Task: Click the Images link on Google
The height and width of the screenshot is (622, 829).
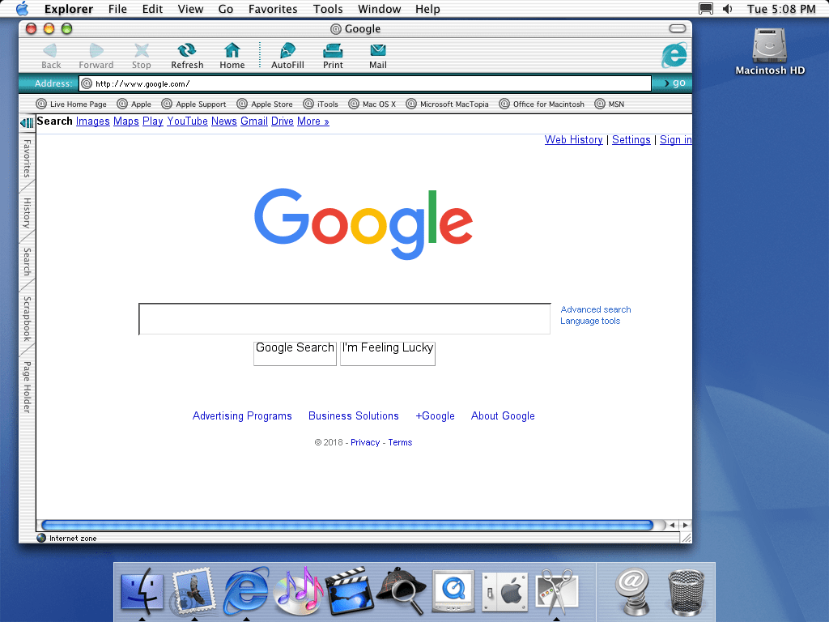Action: [x=92, y=121]
